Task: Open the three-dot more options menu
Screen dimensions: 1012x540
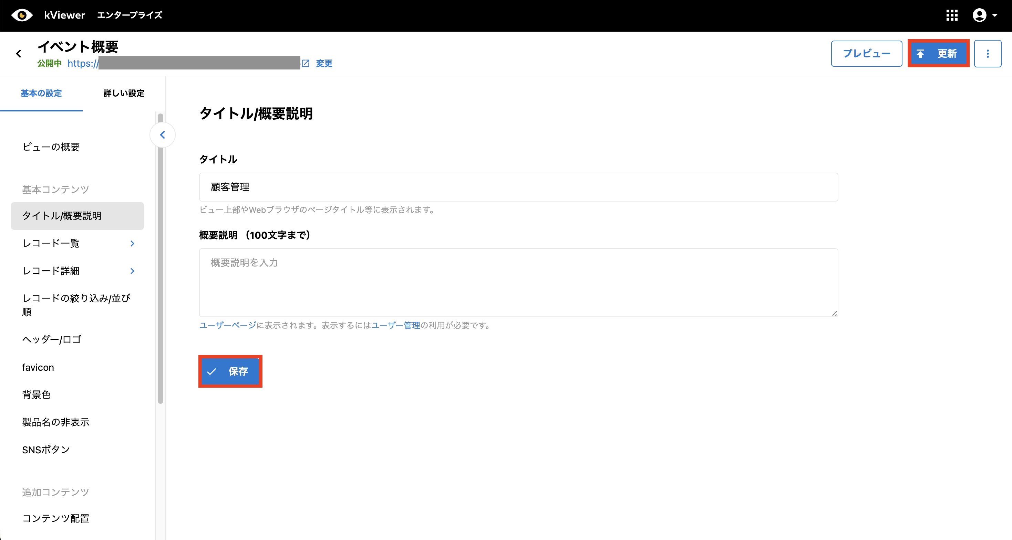Action: pos(987,54)
